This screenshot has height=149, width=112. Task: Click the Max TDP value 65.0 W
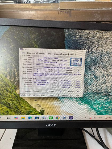(64, 60)
